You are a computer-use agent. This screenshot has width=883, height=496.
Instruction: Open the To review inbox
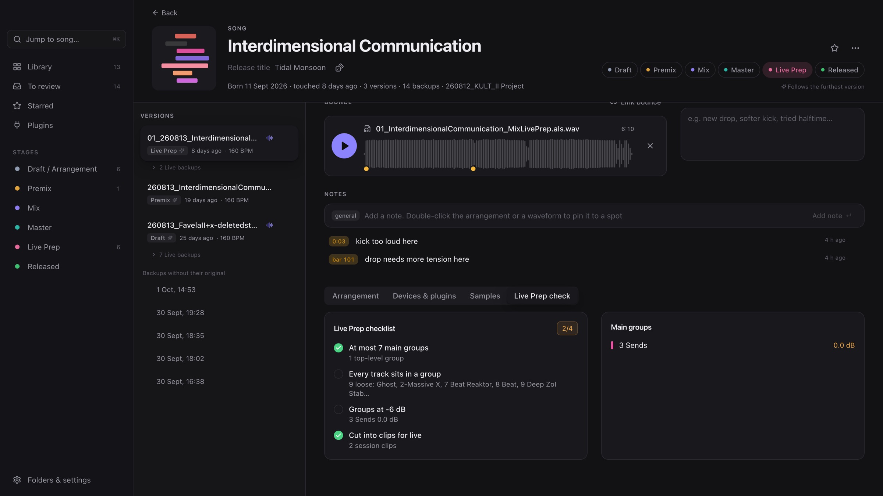click(x=66, y=86)
